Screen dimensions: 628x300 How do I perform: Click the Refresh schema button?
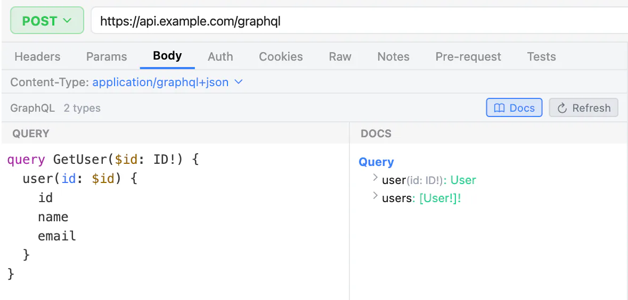(x=584, y=107)
